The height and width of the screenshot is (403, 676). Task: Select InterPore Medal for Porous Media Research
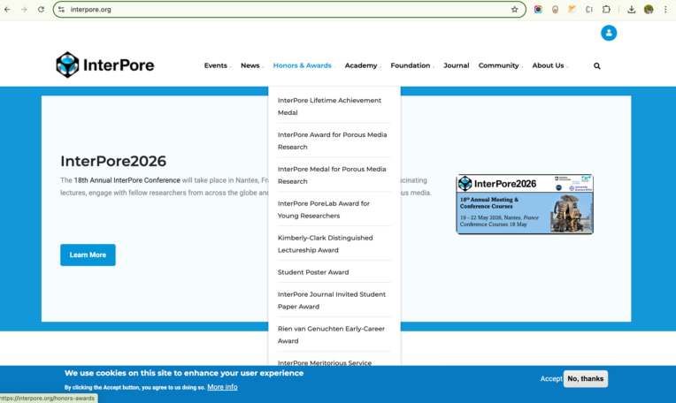pos(334,175)
